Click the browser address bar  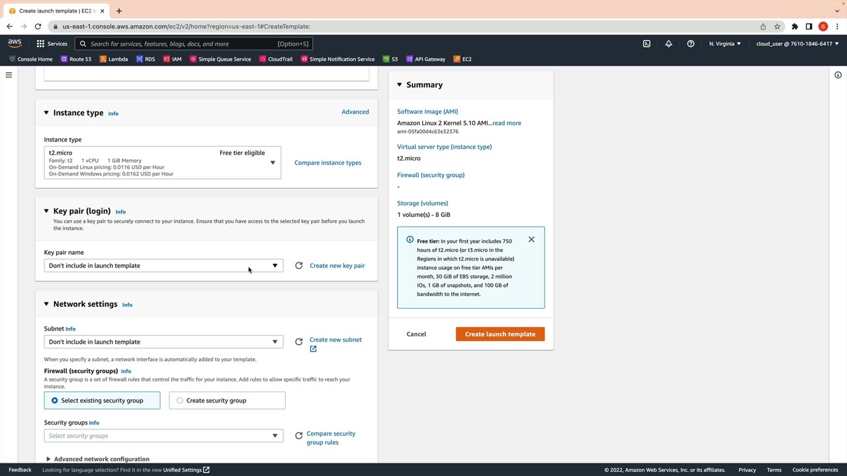pyautogui.click(x=404, y=26)
